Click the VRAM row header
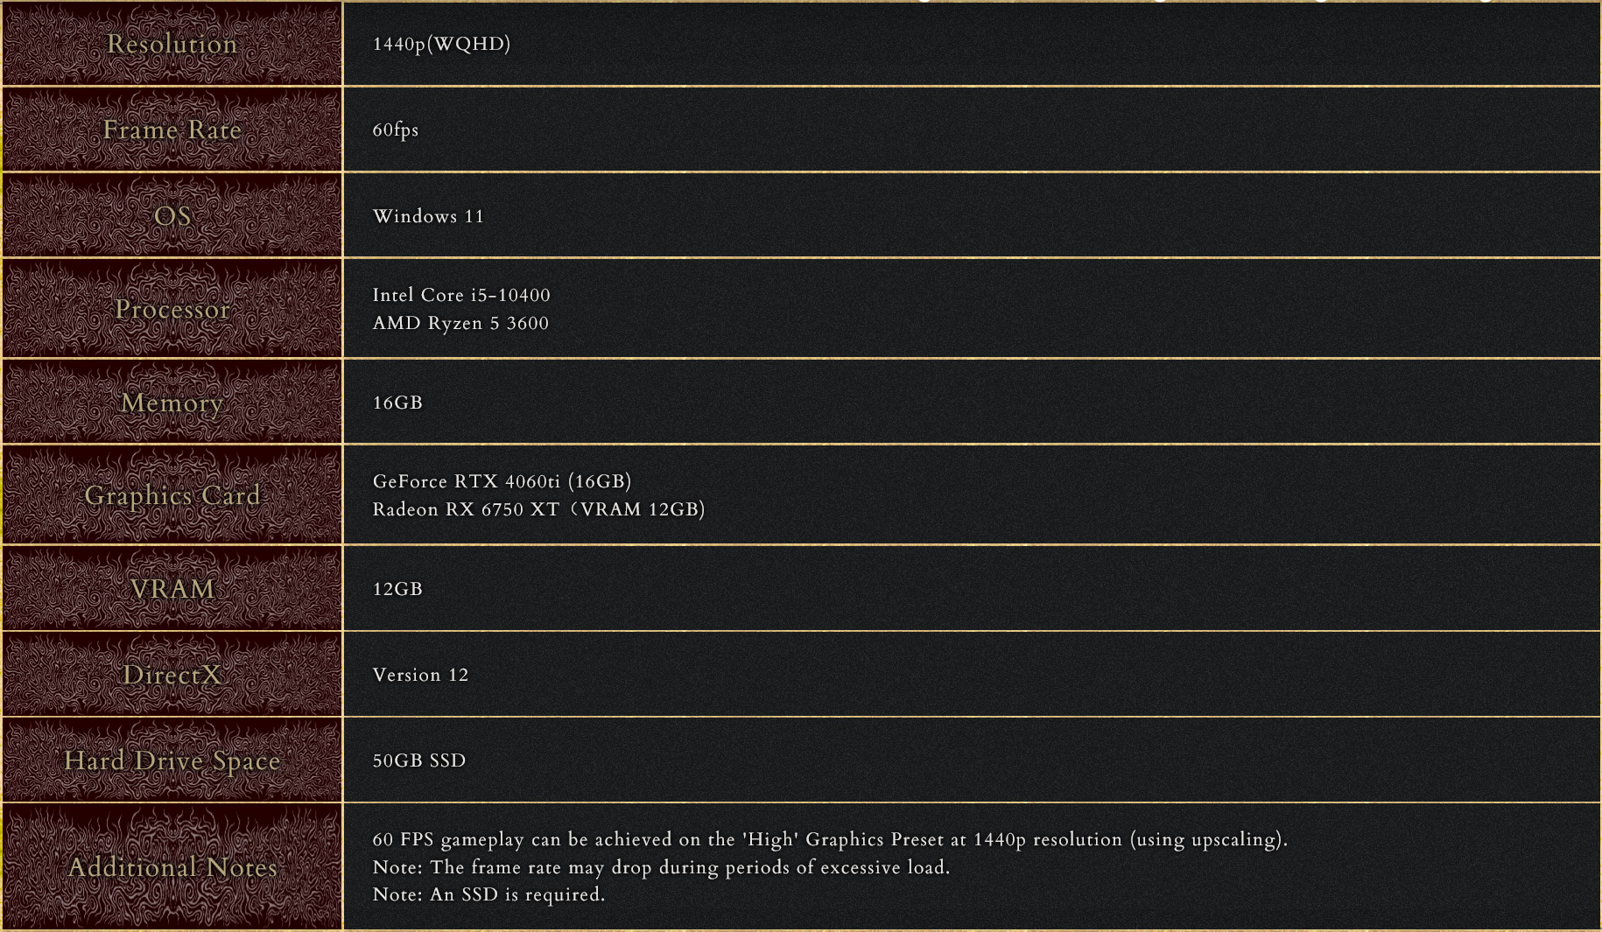The height and width of the screenshot is (932, 1602). point(172,589)
